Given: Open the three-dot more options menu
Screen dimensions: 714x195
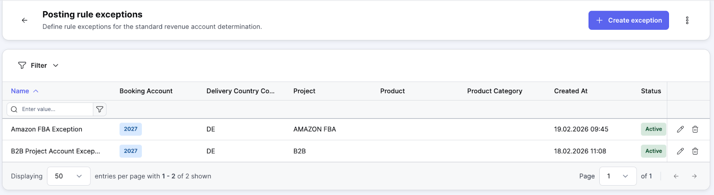Looking at the screenshot, I should (x=687, y=20).
